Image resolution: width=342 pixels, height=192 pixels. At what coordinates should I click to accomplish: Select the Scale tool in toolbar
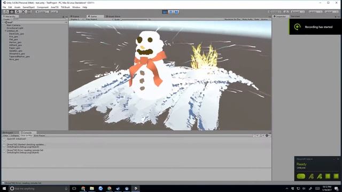point(23,12)
